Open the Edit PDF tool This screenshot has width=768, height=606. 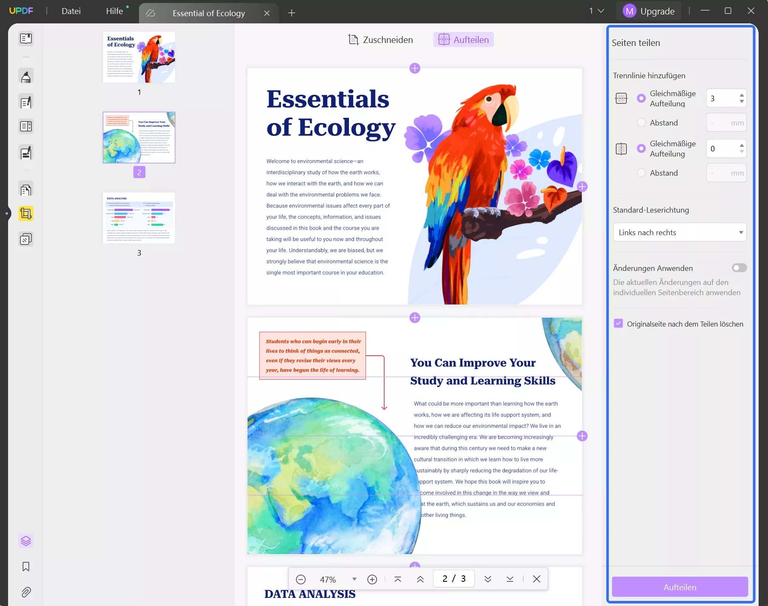pyautogui.click(x=26, y=102)
